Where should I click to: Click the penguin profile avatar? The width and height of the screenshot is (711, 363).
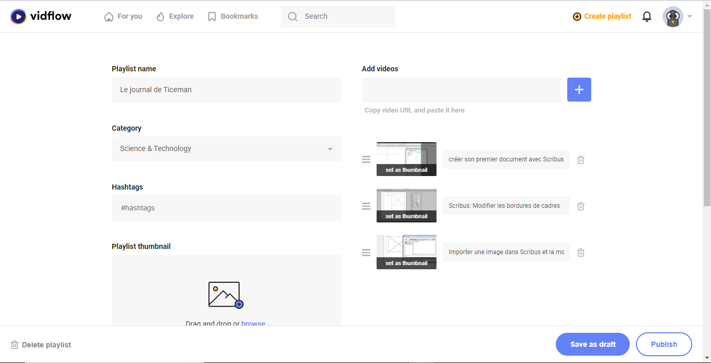(673, 17)
